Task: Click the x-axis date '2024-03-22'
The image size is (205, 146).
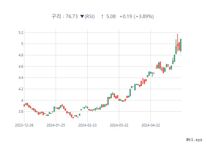Action: (x=119, y=125)
